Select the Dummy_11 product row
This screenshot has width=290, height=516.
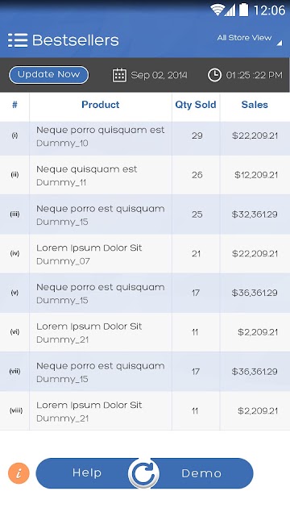coord(145,175)
